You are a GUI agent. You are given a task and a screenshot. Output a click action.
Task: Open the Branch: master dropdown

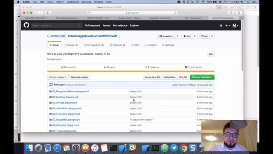click(x=58, y=77)
